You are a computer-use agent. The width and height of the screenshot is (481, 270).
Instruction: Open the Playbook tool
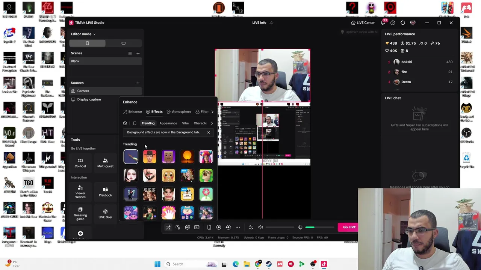pos(105,192)
